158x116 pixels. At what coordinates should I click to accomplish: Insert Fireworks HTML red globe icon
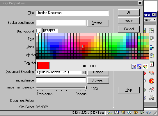[x=152, y=81]
